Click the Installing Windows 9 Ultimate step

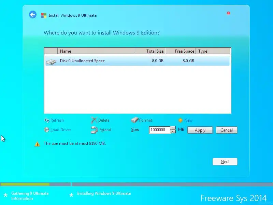(x=104, y=193)
